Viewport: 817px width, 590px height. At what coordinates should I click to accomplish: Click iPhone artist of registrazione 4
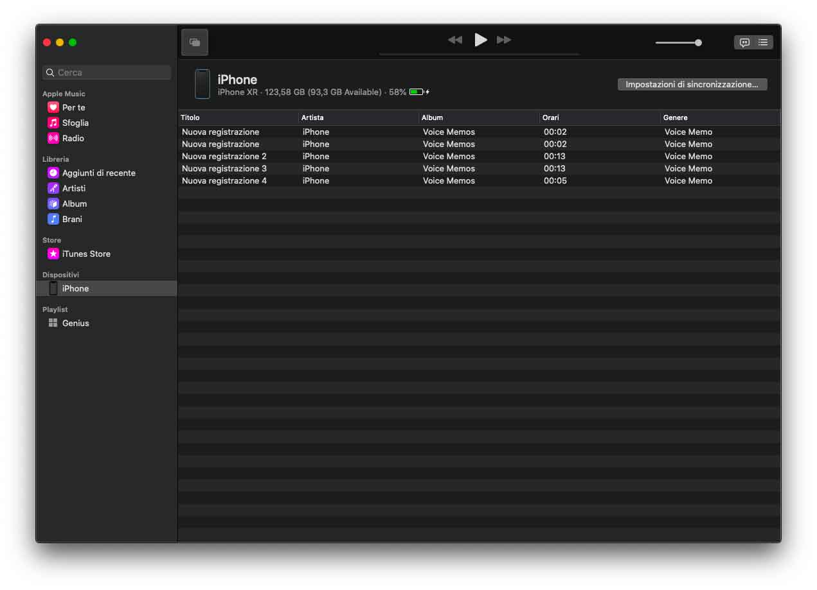tap(316, 180)
